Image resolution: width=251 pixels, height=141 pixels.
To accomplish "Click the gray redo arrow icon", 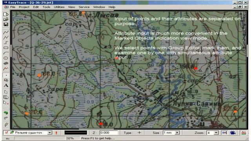I will pyautogui.click(x=6, y=118).
